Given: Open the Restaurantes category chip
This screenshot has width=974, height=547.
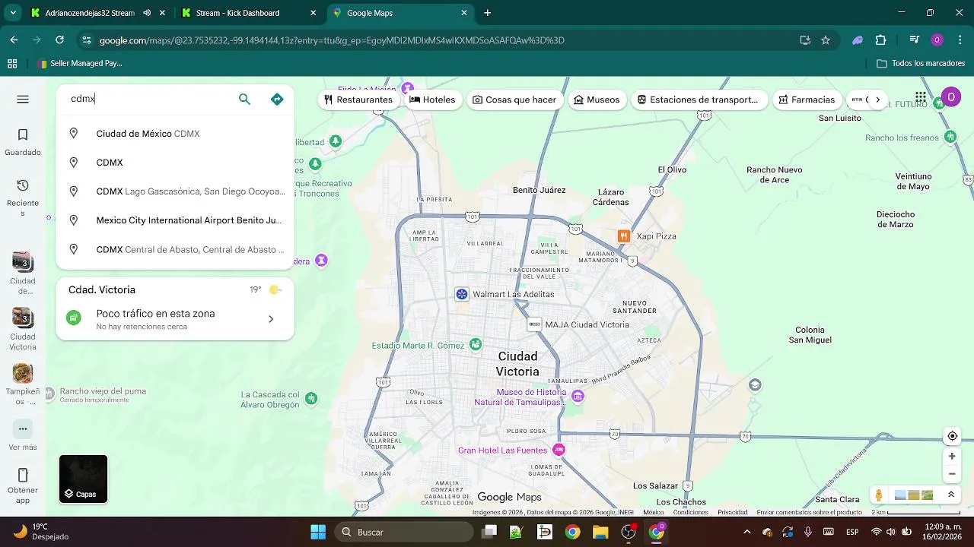Looking at the screenshot, I should [x=358, y=100].
